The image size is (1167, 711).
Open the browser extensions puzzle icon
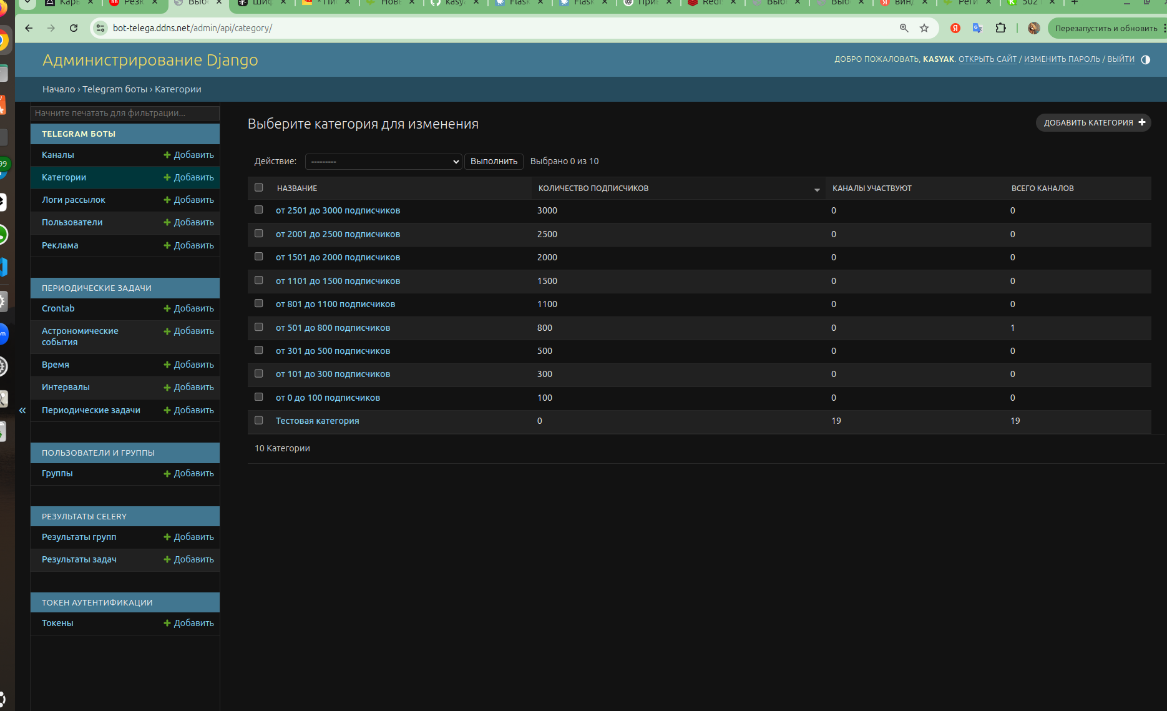pyautogui.click(x=1000, y=28)
